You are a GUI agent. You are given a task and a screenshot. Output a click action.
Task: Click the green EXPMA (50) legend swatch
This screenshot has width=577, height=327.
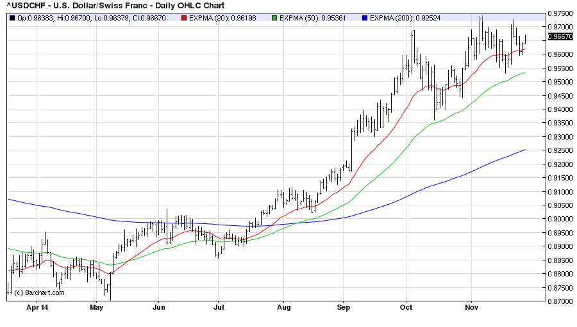(275, 17)
